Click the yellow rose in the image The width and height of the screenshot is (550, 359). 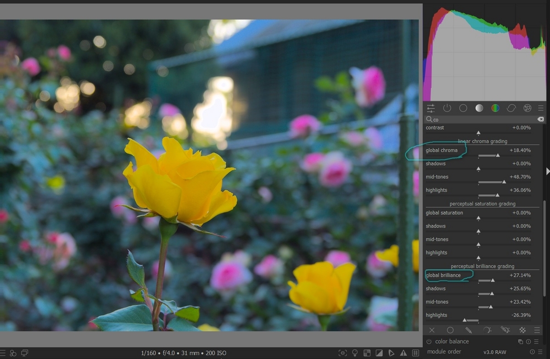coord(180,182)
